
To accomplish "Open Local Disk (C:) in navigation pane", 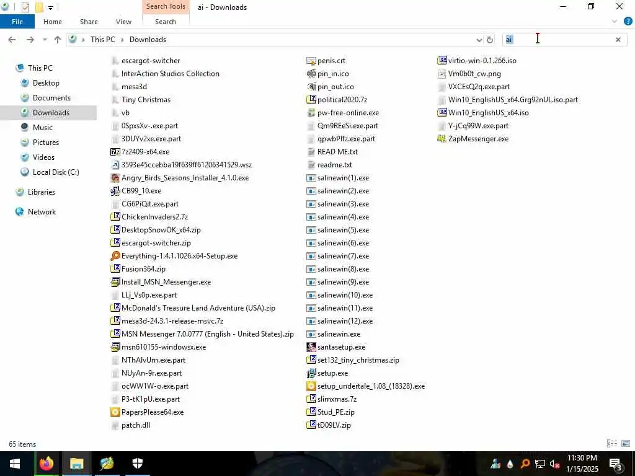I will click(55, 172).
